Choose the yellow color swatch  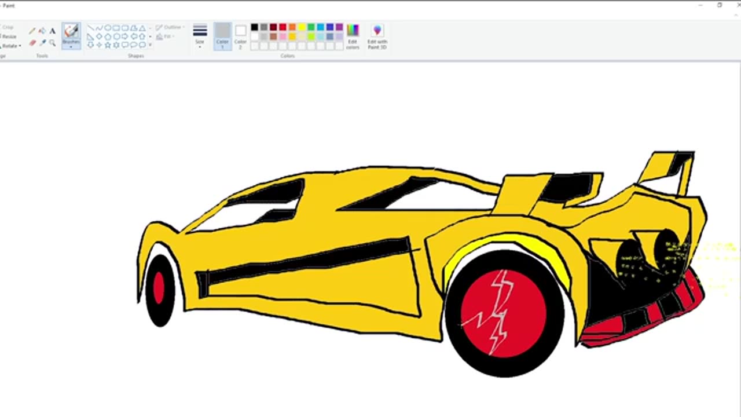(302, 27)
